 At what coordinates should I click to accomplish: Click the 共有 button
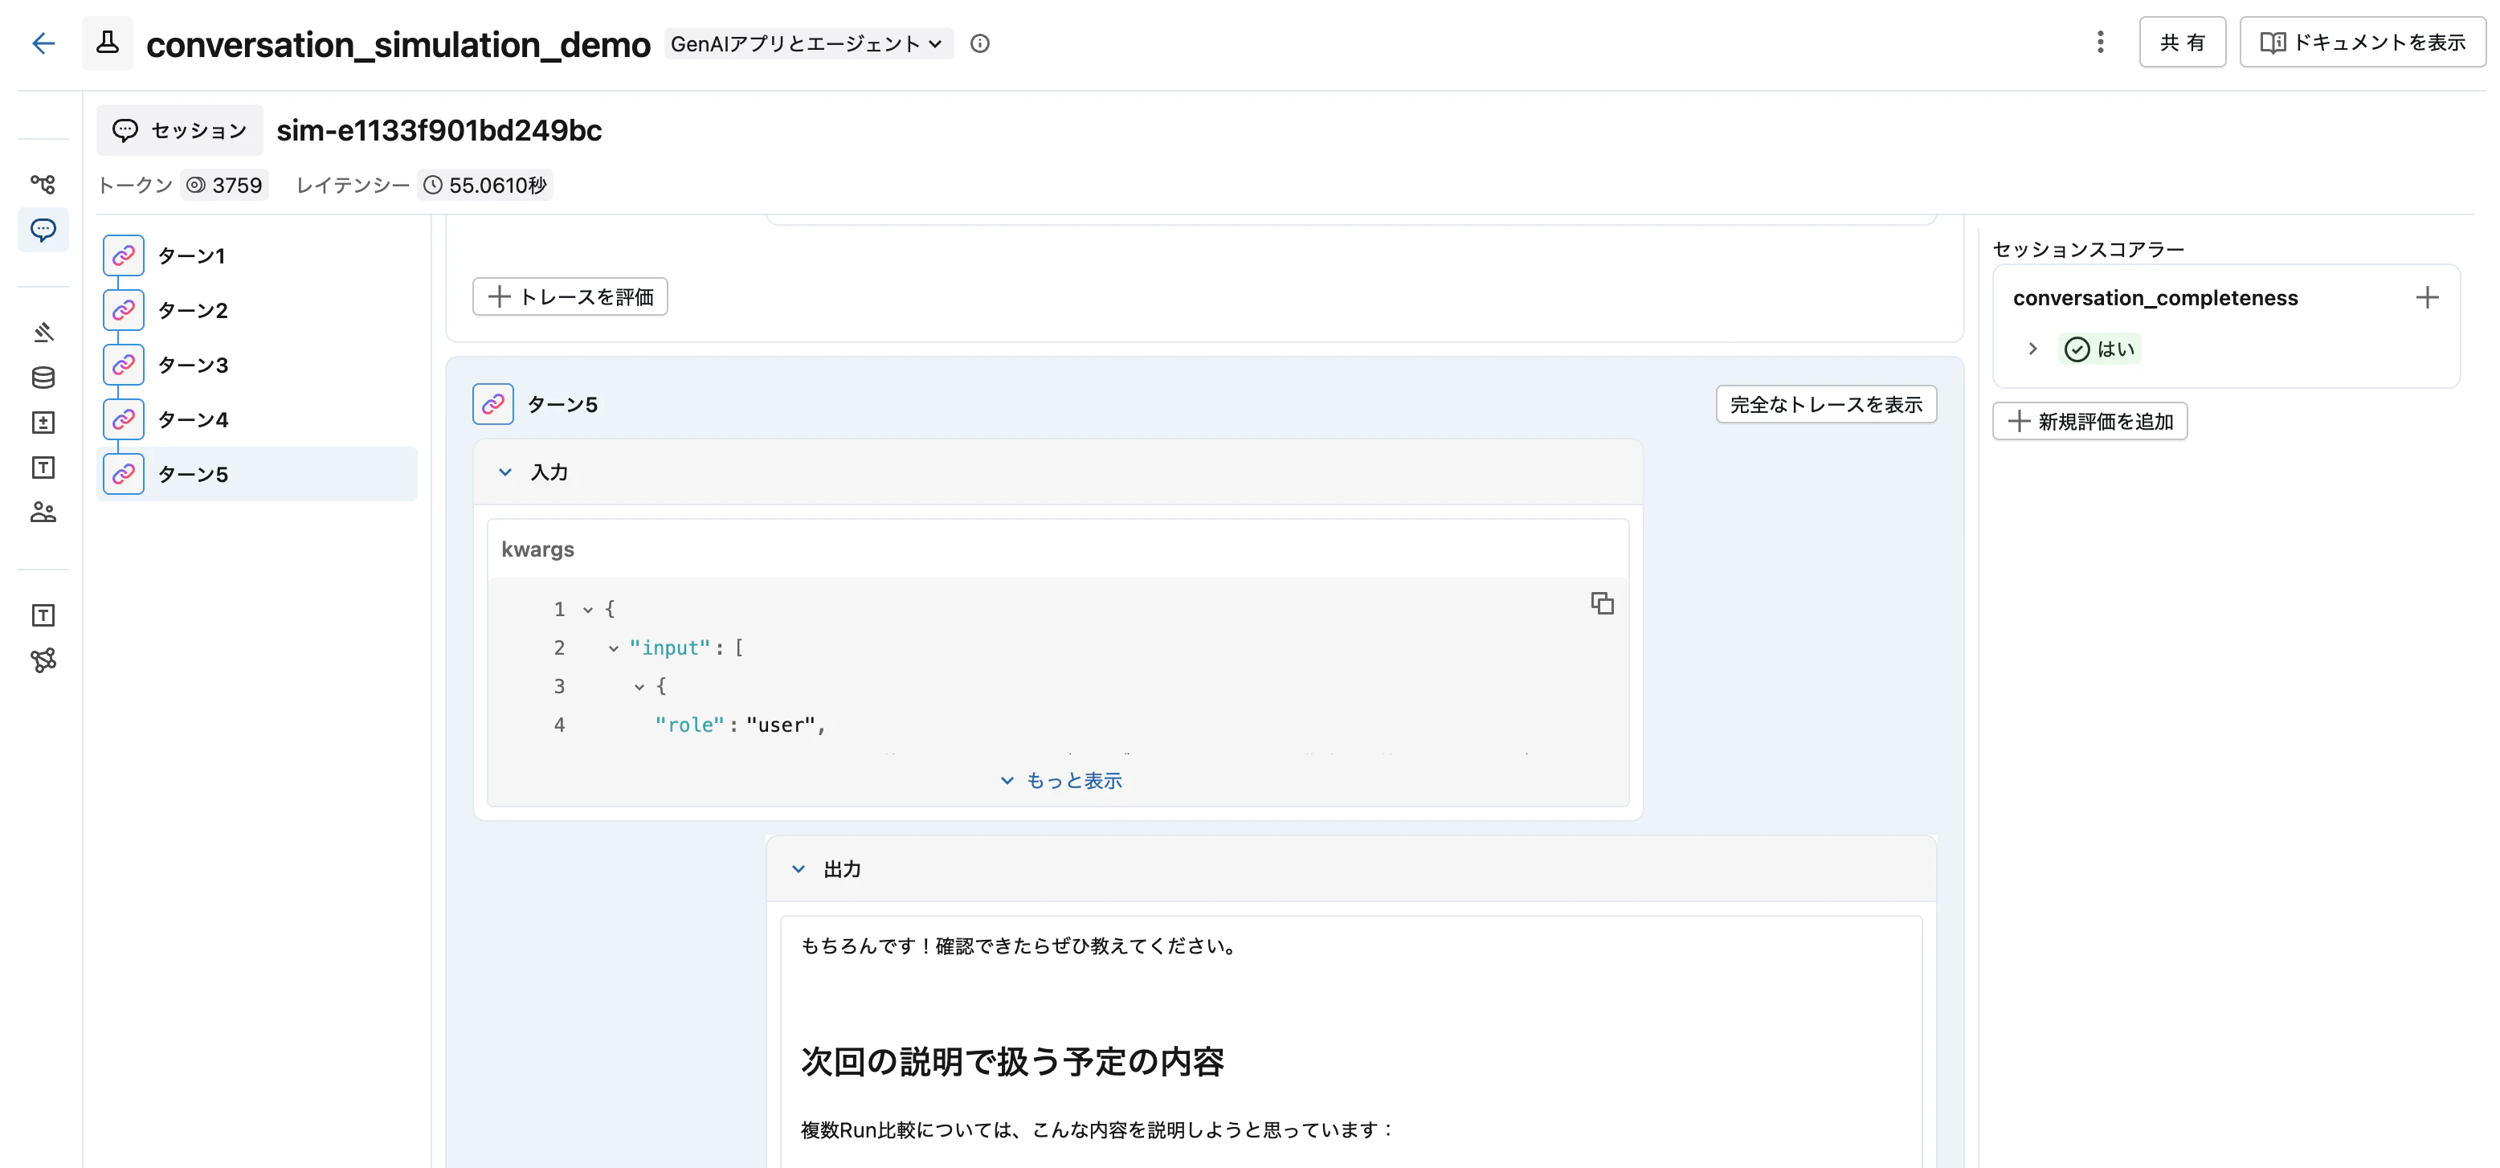coord(2183,42)
